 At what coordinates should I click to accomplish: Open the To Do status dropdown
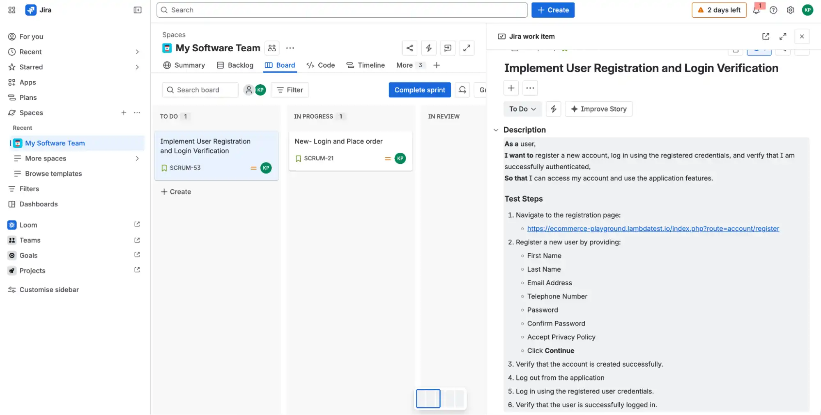[x=522, y=109]
